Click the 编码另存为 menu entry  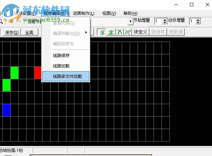pos(66,44)
